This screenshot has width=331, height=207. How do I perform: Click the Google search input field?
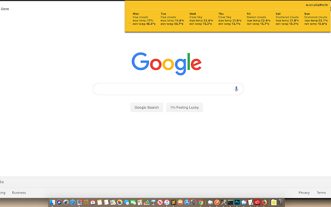(x=168, y=89)
